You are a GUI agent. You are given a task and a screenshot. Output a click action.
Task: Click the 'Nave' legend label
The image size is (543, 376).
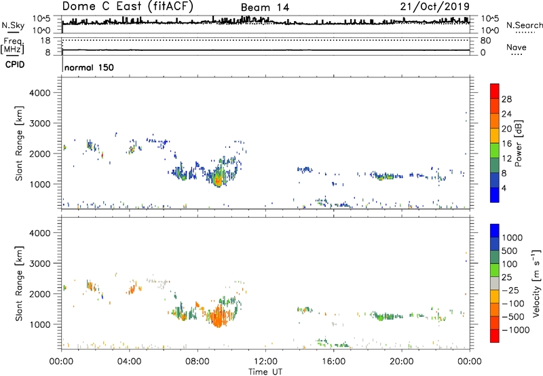click(x=517, y=47)
